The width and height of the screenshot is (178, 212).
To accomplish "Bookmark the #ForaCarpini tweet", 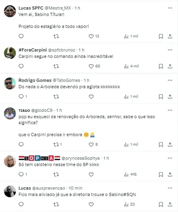I will pyautogui.click(x=161, y=66).
